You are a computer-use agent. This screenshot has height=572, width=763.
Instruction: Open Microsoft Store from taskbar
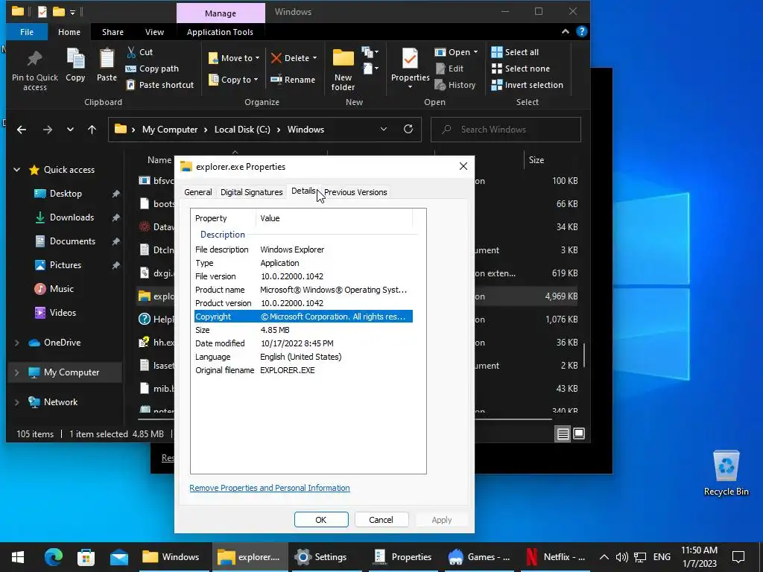coord(86,557)
